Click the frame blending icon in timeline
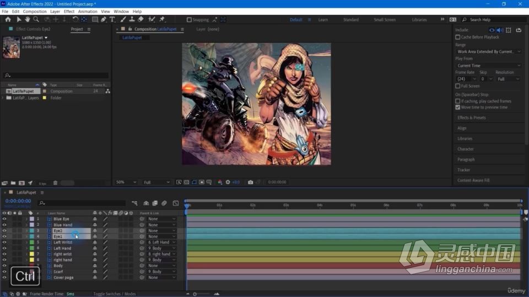529x297 pixels. coord(155,203)
